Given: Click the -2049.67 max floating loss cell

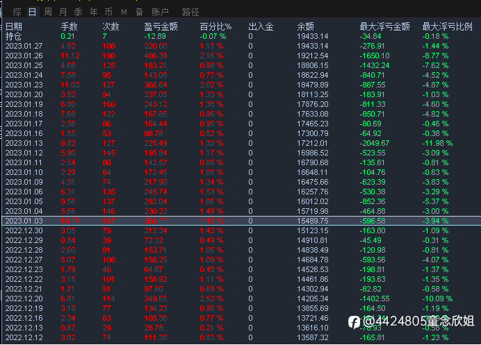Looking at the screenshot, I should (375, 143).
